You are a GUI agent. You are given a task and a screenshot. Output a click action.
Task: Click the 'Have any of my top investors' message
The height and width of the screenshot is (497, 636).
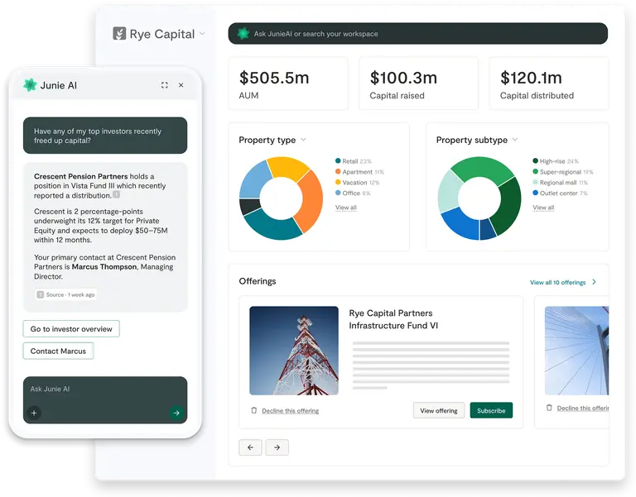click(x=105, y=136)
